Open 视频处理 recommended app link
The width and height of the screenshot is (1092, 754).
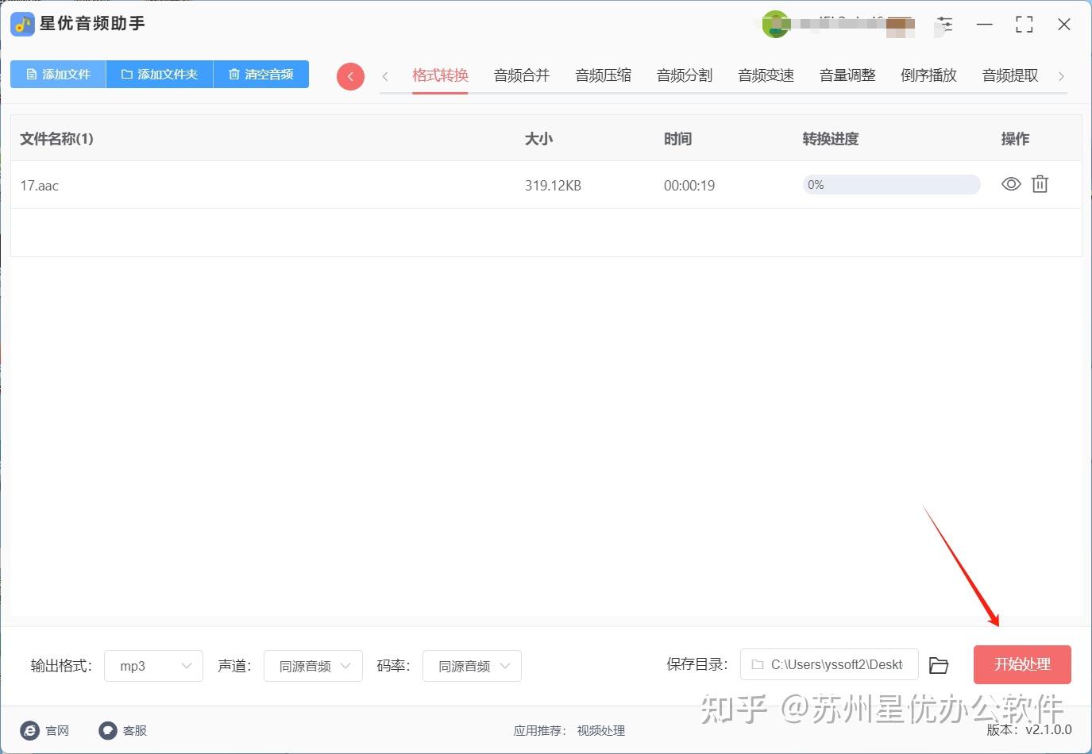point(601,731)
